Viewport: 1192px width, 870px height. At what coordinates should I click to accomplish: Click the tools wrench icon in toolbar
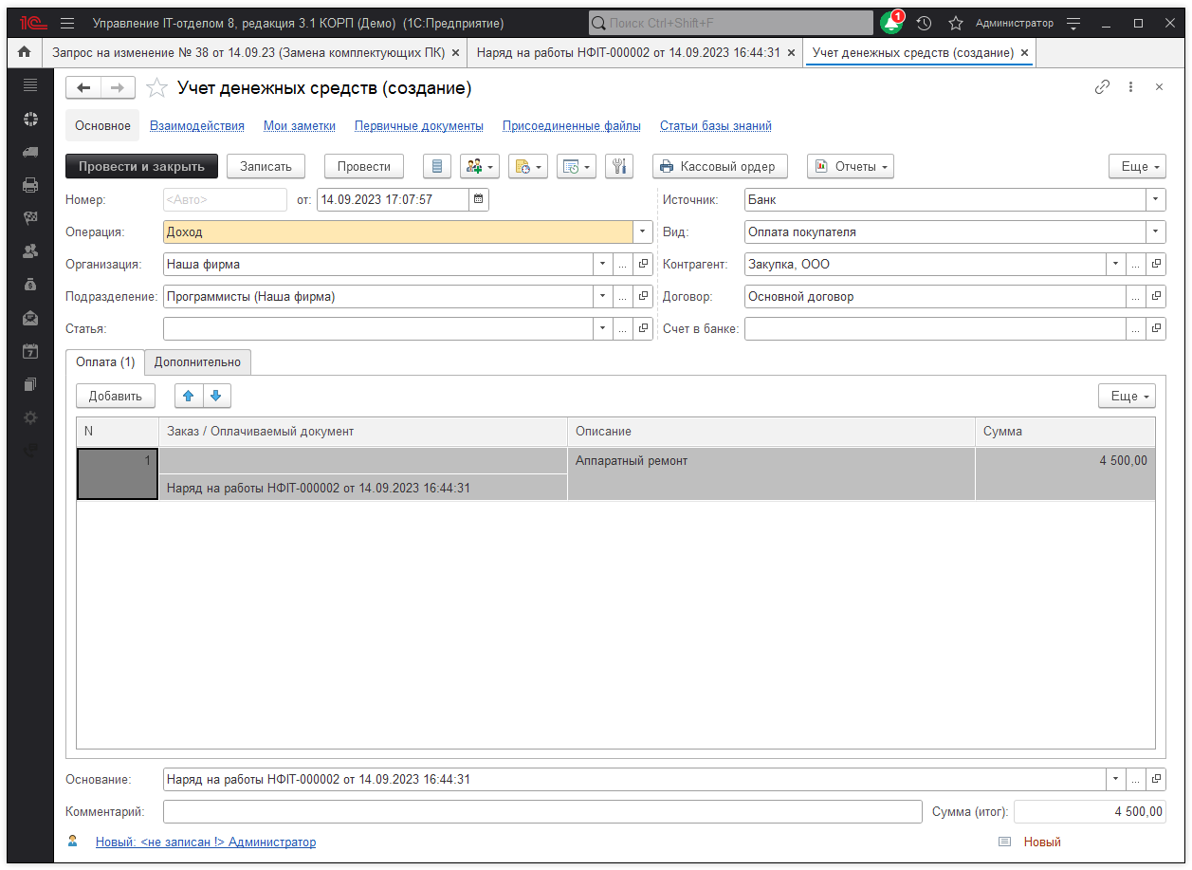click(x=620, y=166)
